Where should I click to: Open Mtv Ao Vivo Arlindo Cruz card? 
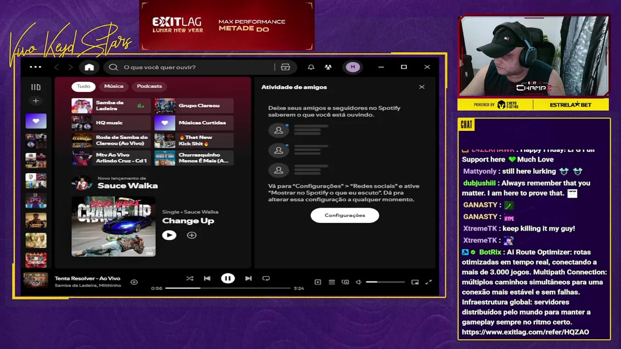(111, 158)
